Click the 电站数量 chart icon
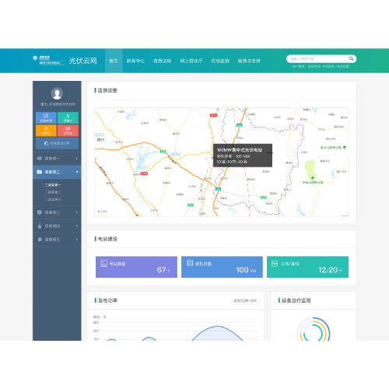This screenshot has height=389, width=389. (103, 264)
